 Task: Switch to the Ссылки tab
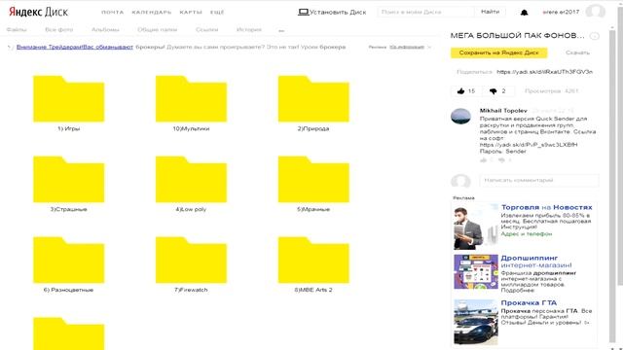(x=207, y=30)
